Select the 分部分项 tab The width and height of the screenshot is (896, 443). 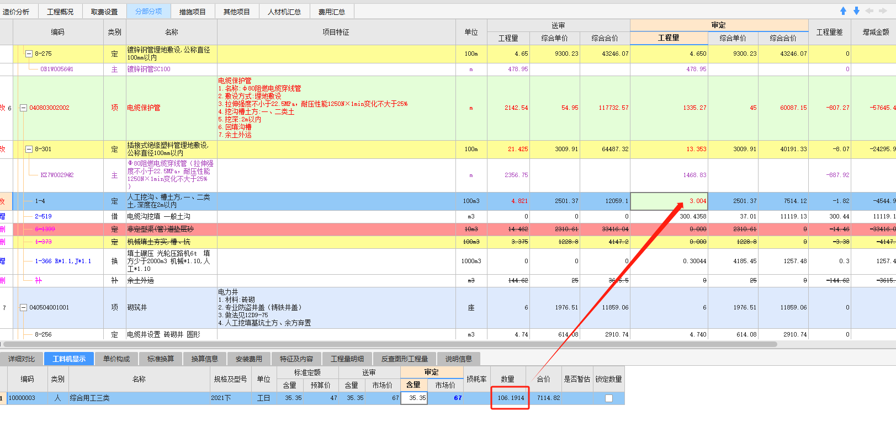[149, 12]
